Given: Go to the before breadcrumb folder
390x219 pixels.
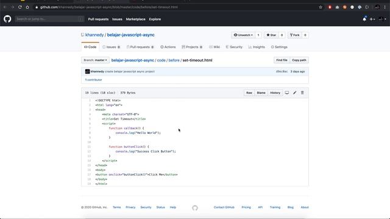Looking at the screenshot, I should click(x=174, y=60).
